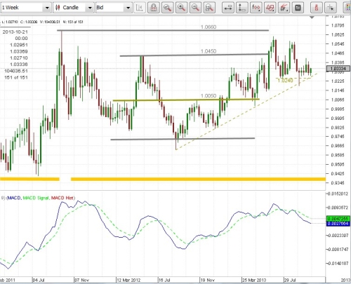Image resolution: width=351 pixels, height=284 pixels.
Task: Click the magnifier icon with printer symbol
Action: click(209, 8)
